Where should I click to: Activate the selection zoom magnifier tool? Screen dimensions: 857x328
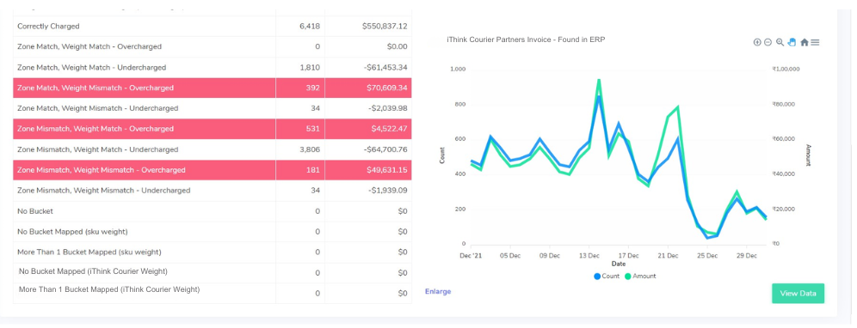780,43
